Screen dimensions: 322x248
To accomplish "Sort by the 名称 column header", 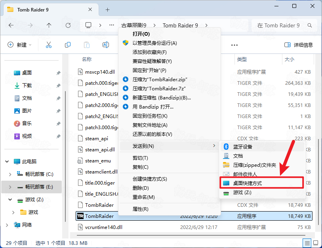I will 87,59.
